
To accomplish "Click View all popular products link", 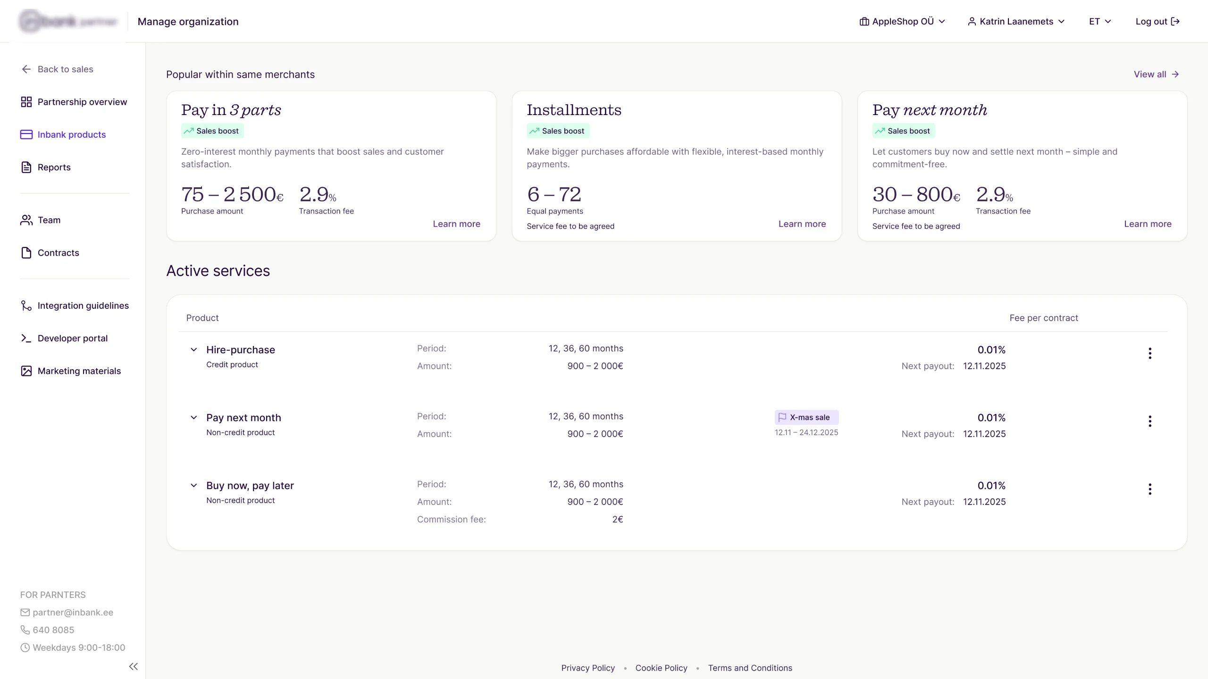I will (1157, 74).
